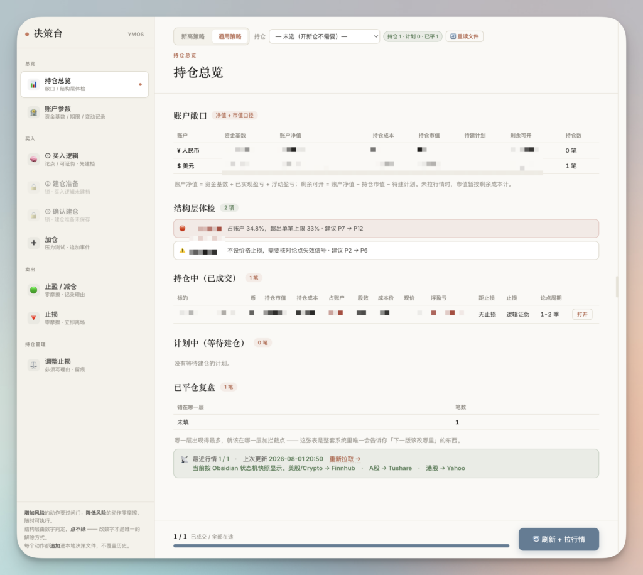Screen dimensions: 643x575
Task: Switch to the 新高策略 tab
Action: click(193, 36)
